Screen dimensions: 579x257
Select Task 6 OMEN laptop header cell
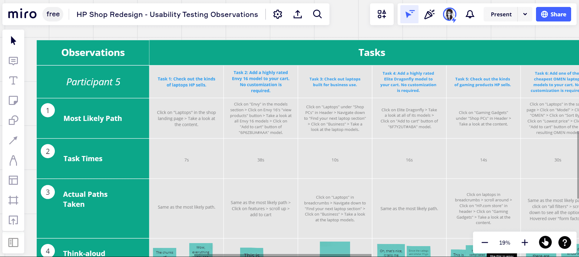pyautogui.click(x=550, y=82)
